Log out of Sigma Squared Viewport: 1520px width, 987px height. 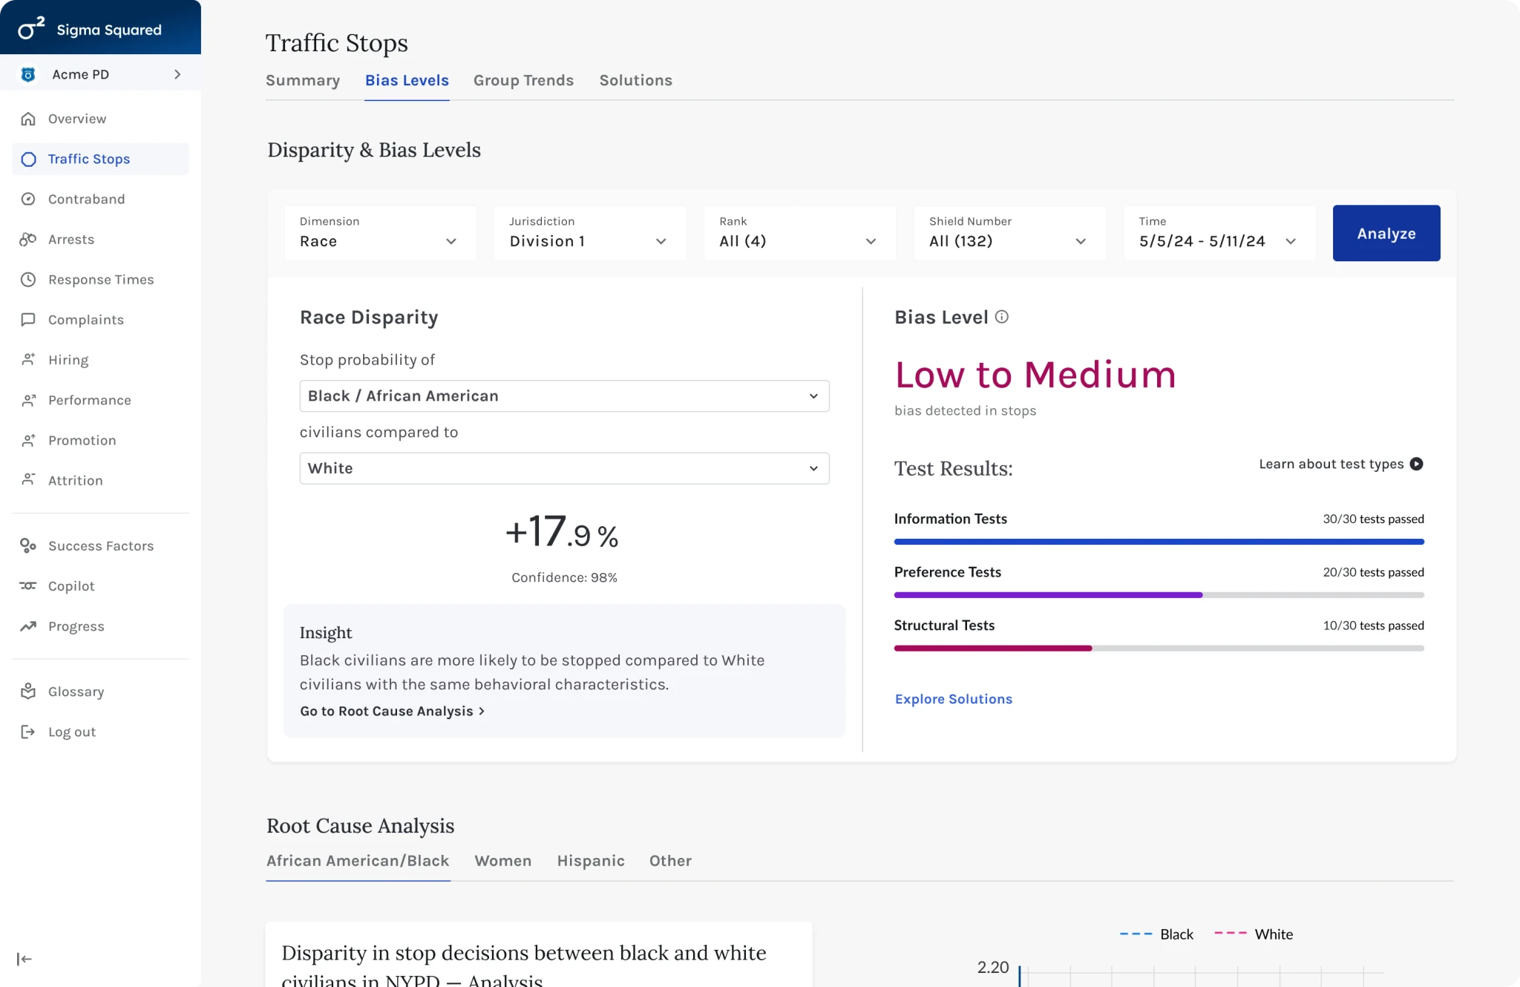tap(72, 732)
